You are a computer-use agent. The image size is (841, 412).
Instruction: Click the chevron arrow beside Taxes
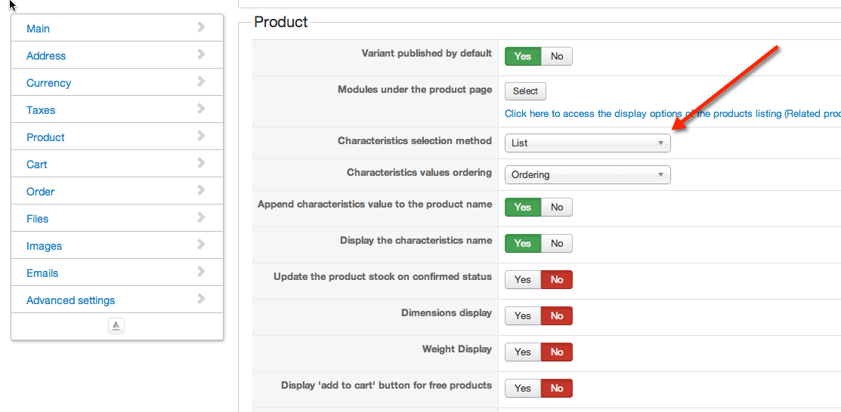(201, 109)
